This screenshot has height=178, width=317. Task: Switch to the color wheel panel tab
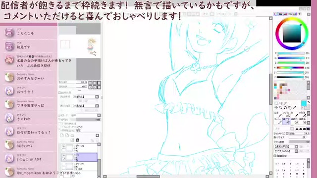(x=275, y=14)
